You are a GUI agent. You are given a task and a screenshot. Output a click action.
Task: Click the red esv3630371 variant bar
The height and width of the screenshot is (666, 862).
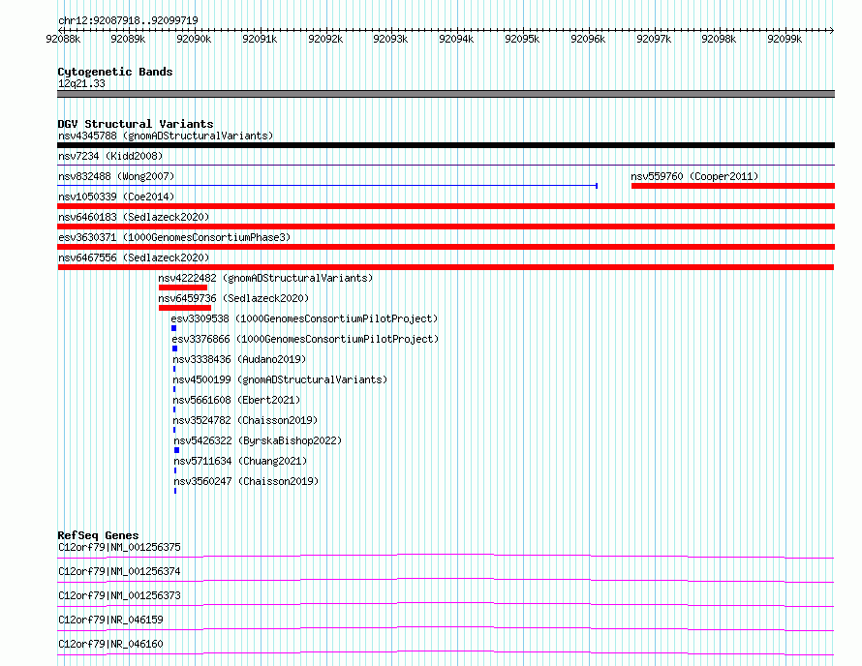[446, 247]
